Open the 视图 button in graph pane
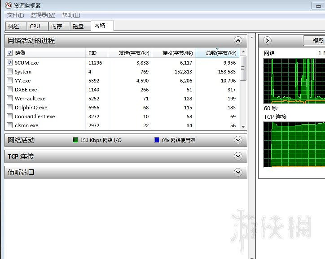This screenshot has height=259, width=325. 316,41
